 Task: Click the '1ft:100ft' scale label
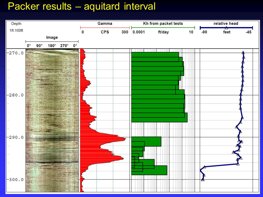pos(16,30)
